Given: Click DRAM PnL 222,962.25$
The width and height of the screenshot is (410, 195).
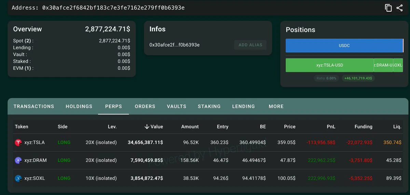Looking at the screenshot, I should 322,160.
